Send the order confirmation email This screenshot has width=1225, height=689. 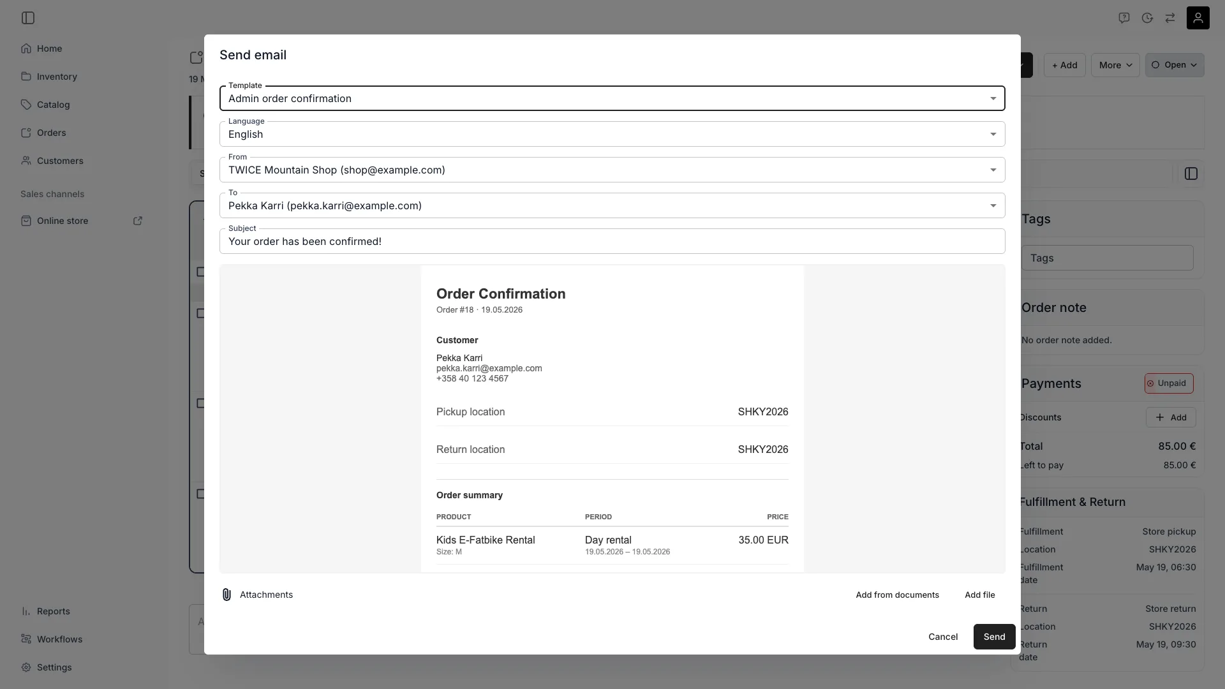pos(994,637)
